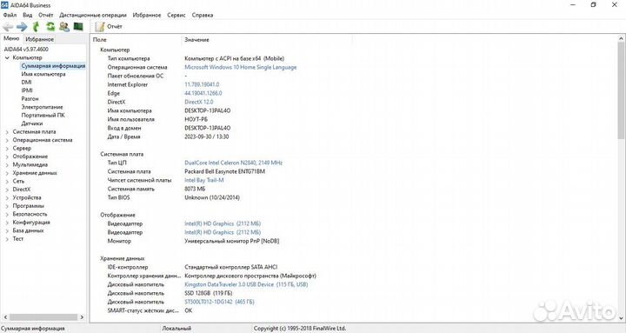Select DMI in the tree
This screenshot has width=626, height=333.
click(26, 83)
